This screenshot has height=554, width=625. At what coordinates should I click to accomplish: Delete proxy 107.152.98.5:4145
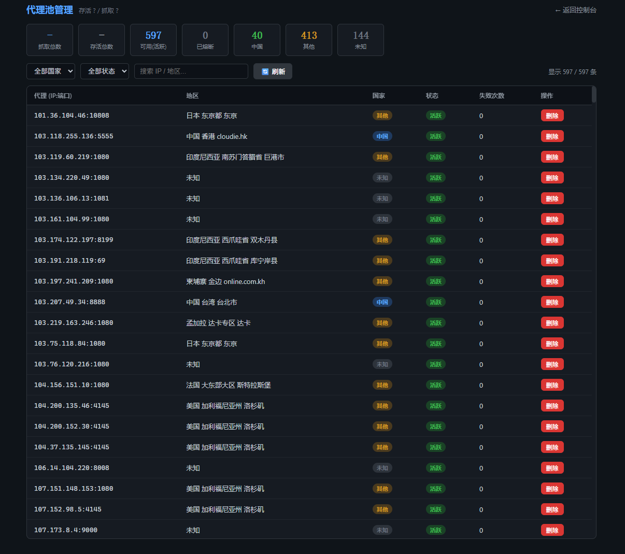point(552,509)
